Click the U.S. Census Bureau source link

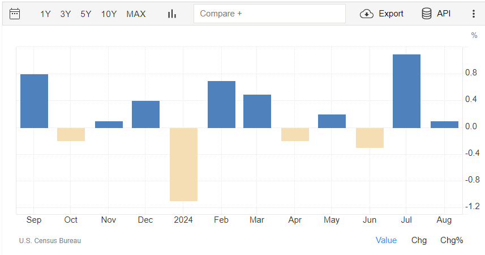(50, 241)
